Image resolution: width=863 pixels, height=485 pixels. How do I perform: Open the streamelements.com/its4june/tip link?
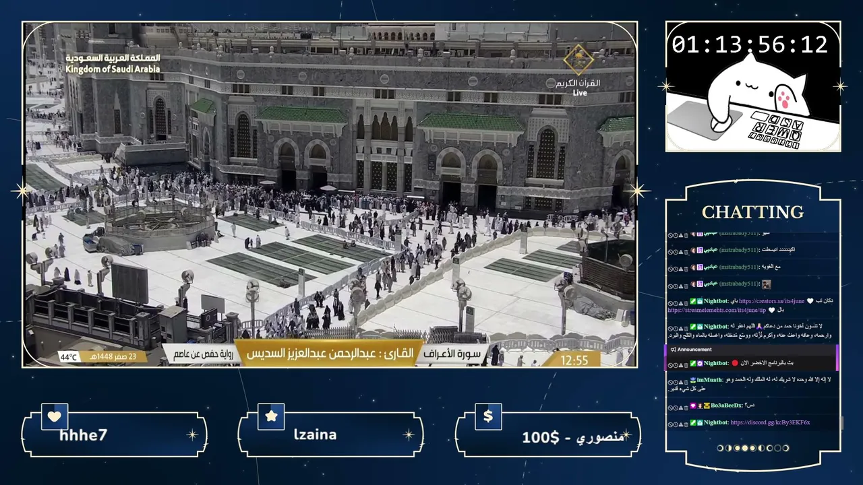(x=717, y=311)
